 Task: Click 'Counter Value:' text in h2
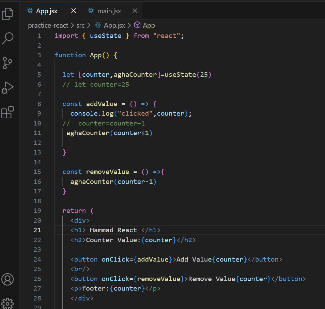tap(113, 240)
